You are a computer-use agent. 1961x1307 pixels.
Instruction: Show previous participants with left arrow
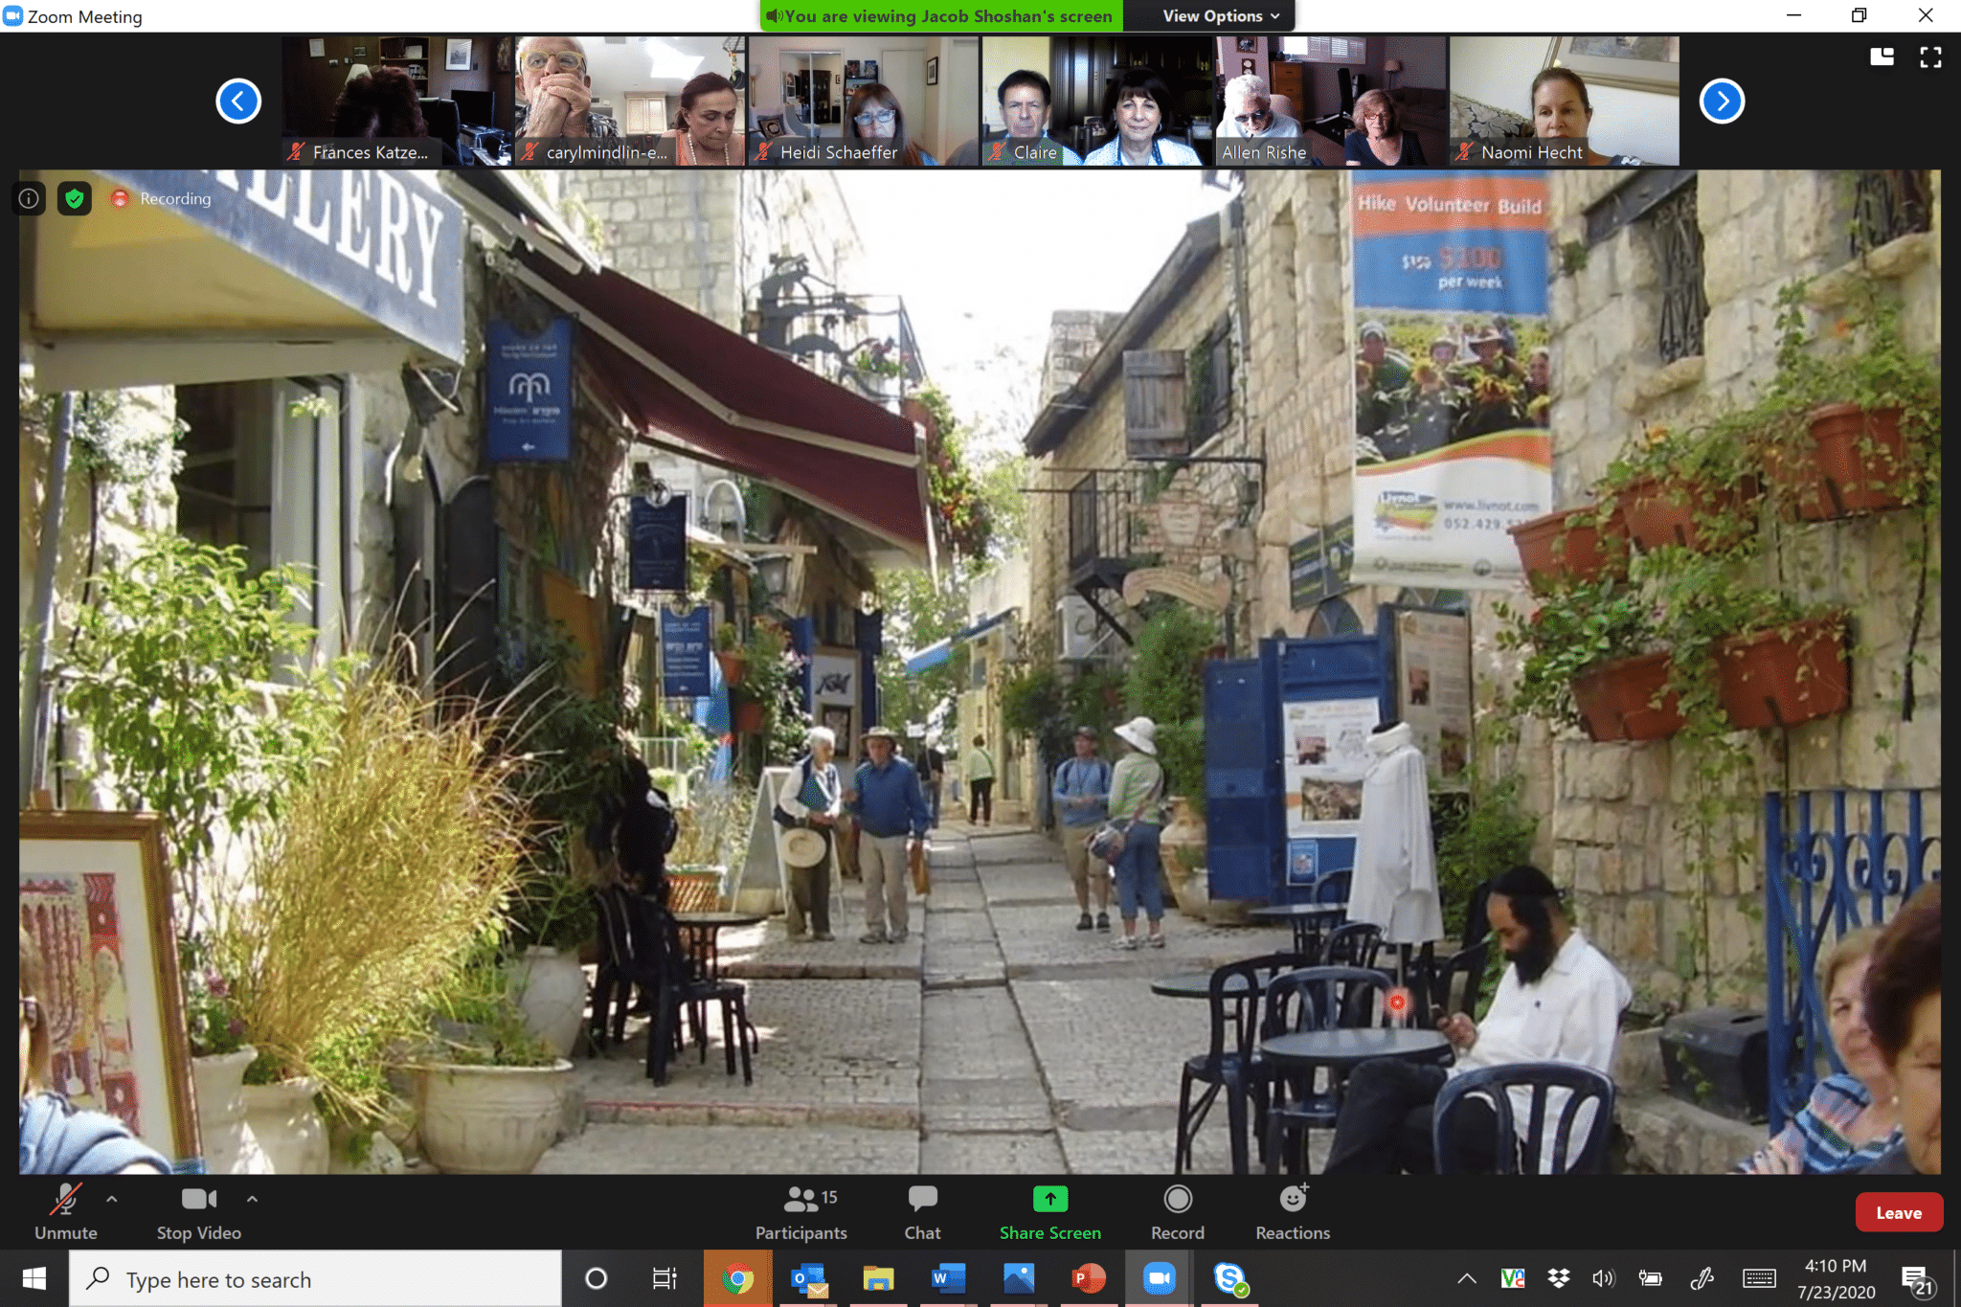pos(238,101)
